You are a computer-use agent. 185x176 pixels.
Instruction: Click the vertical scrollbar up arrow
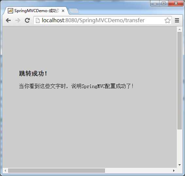[x=179, y=29]
